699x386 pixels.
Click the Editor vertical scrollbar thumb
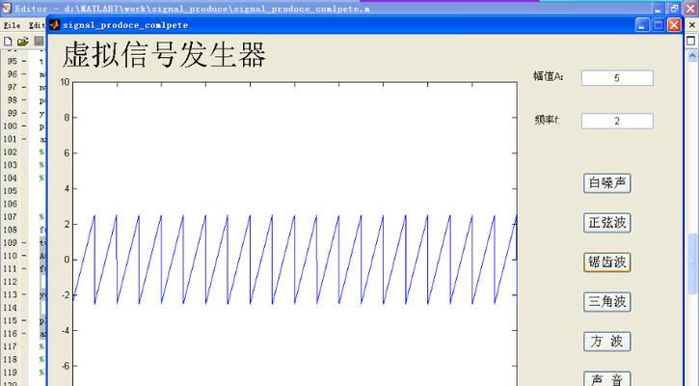(692, 263)
